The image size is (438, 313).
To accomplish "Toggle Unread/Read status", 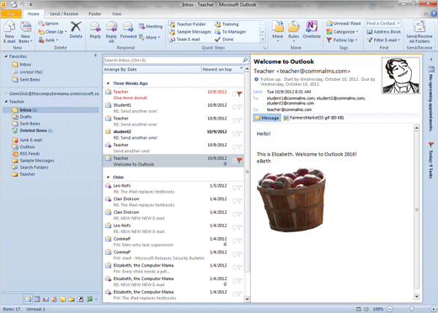I will 344,24.
